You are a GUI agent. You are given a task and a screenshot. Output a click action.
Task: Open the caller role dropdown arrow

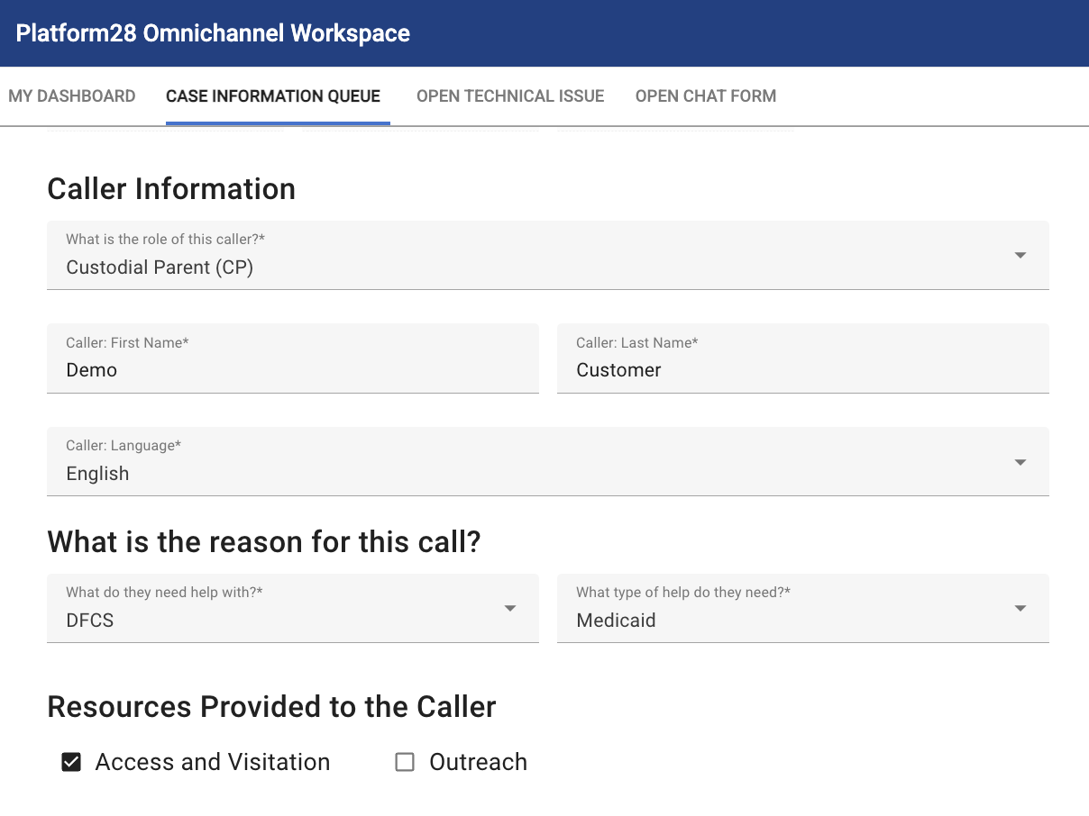tap(1020, 255)
